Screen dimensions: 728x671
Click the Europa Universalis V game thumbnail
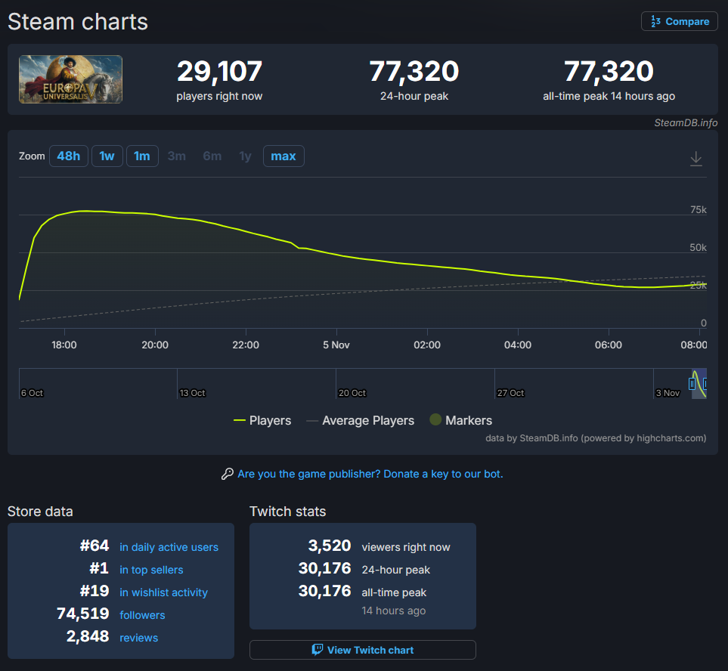click(x=70, y=79)
